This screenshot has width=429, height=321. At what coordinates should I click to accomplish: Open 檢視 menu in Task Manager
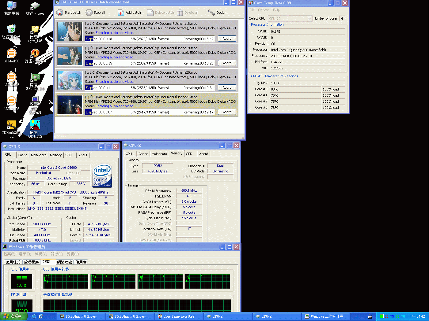(41, 254)
